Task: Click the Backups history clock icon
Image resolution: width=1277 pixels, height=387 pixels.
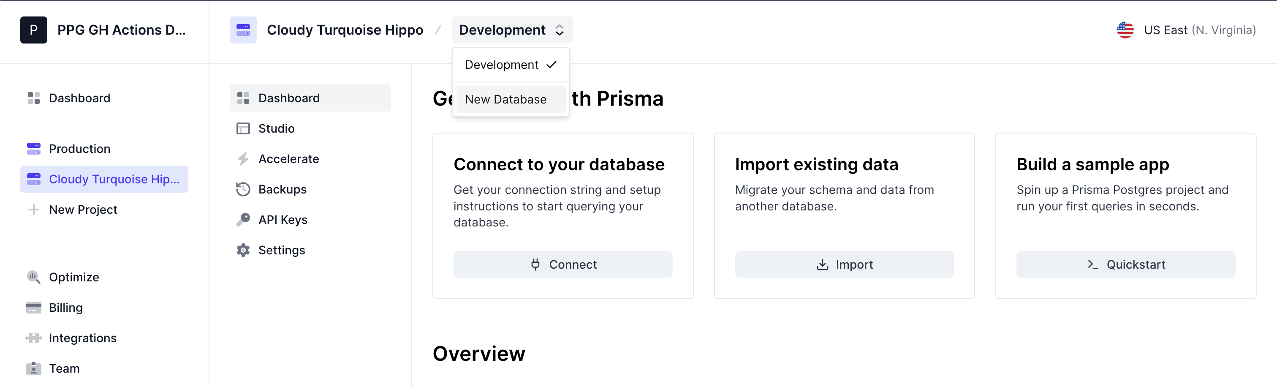Action: (243, 190)
